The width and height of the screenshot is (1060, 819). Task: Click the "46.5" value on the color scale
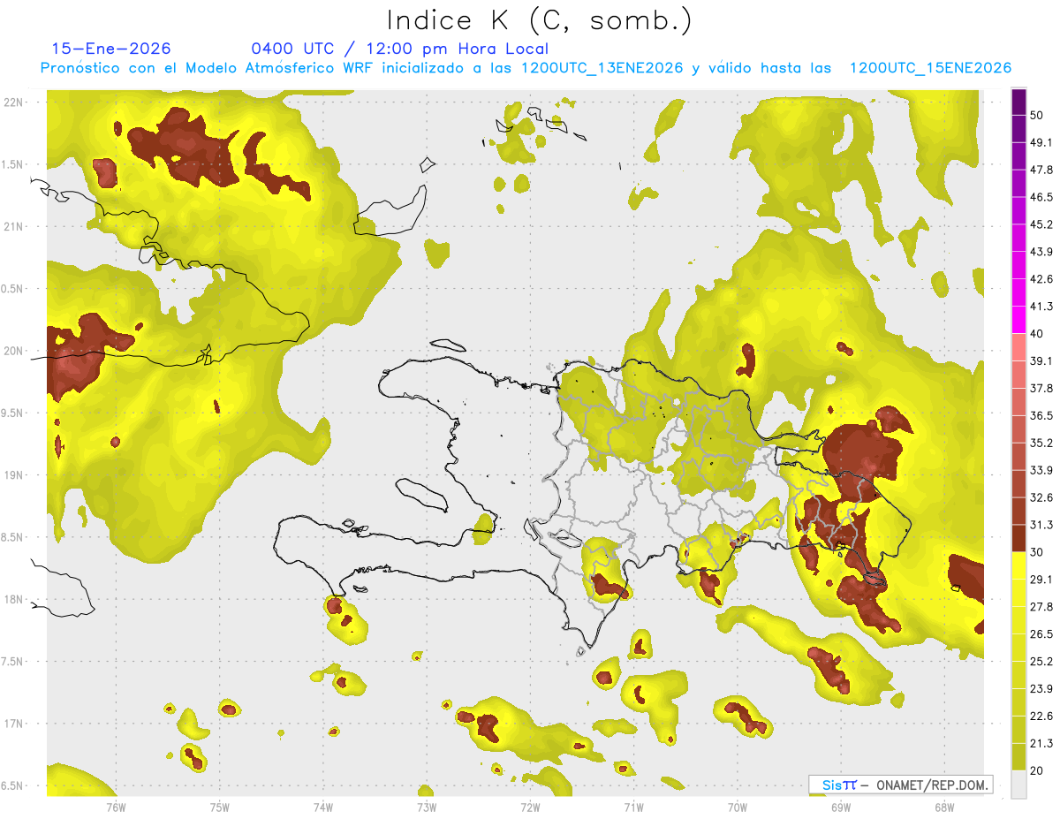1041,197
